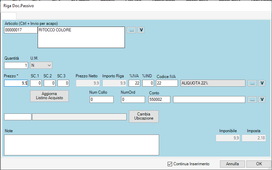The image size is (272, 170).
Task: Cancel the dialog with Annulla
Action: coord(233,164)
